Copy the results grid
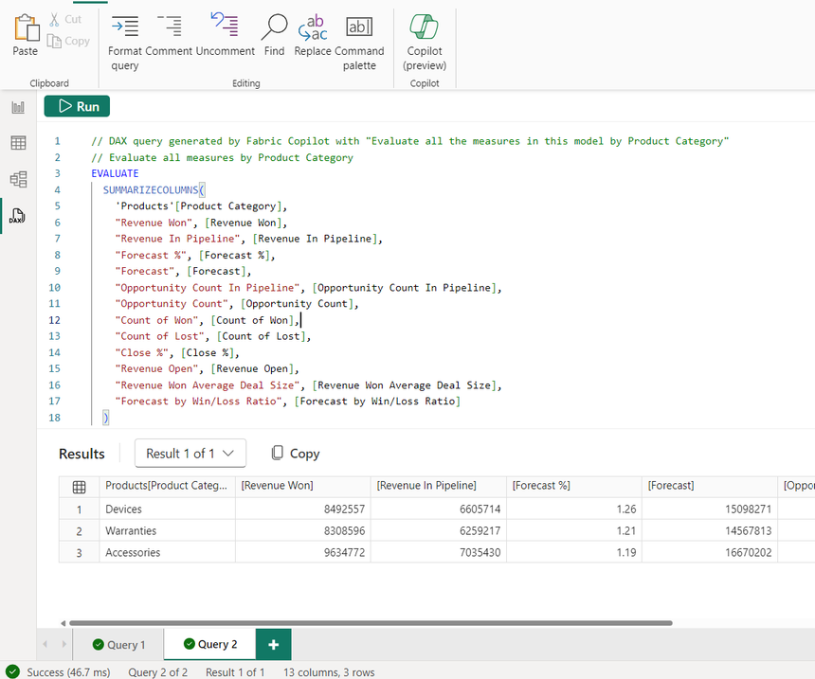815x679 pixels. pos(295,454)
